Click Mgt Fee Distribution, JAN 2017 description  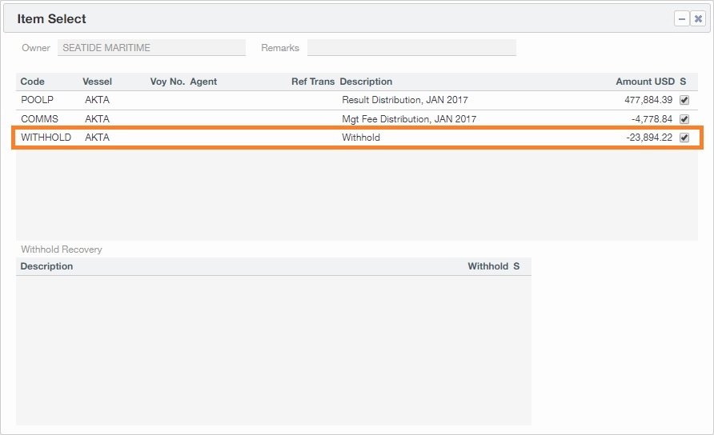[x=408, y=118]
